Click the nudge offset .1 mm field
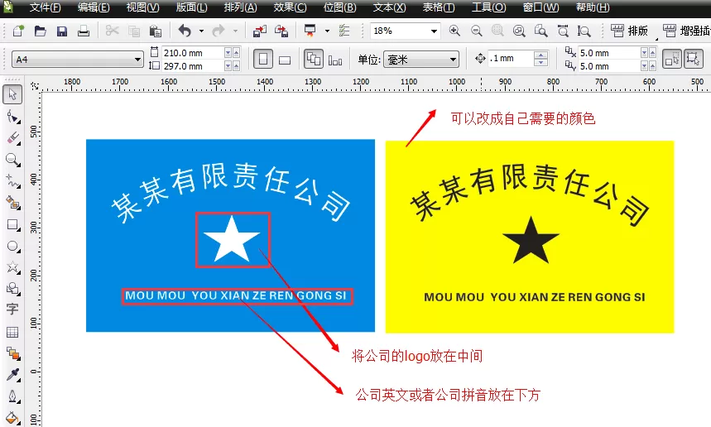This screenshot has height=427, width=711. click(x=510, y=59)
